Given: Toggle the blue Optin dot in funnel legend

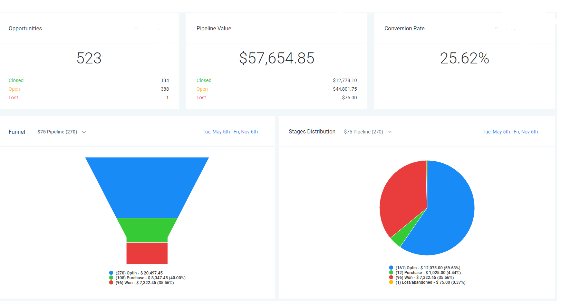Looking at the screenshot, I should click(111, 273).
